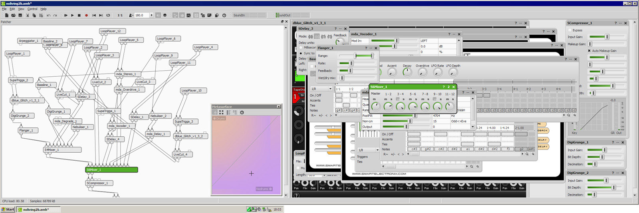639x213 pixels.
Task: Open the Help menu
Action: pos(44,9)
